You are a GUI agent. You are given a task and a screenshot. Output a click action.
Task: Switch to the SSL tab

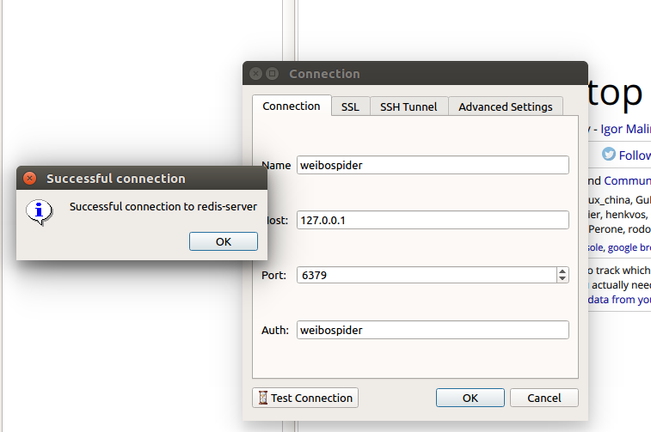(350, 106)
